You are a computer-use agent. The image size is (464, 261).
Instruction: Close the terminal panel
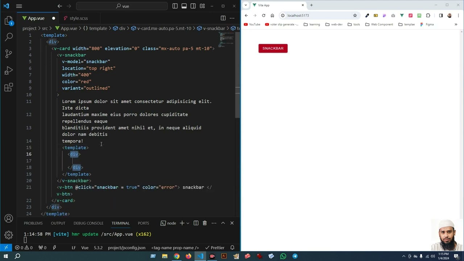[x=232, y=223]
